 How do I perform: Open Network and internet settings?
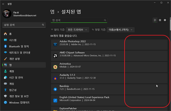24,53
